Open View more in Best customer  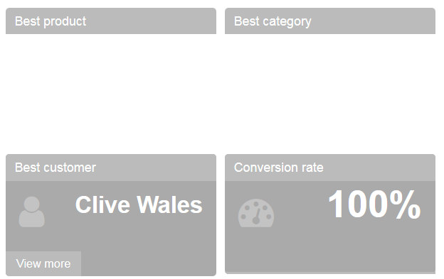[x=43, y=263]
